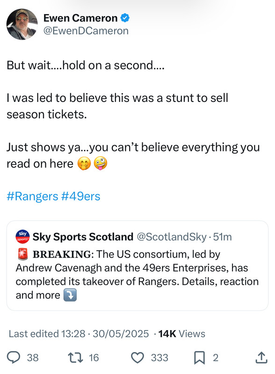Screen dimensions: 275x374
Task: Open Sky Sports Scotland logo avatar
Action: (x=22, y=237)
